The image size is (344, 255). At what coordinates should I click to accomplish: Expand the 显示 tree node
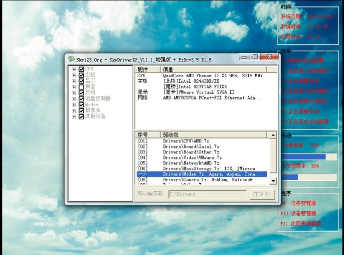74,81
